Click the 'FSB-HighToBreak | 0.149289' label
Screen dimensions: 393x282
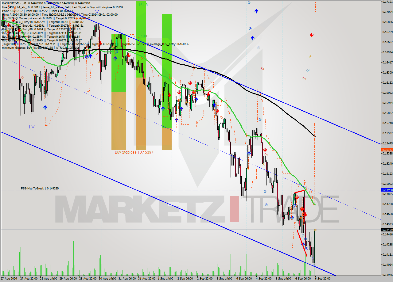pos(40,188)
